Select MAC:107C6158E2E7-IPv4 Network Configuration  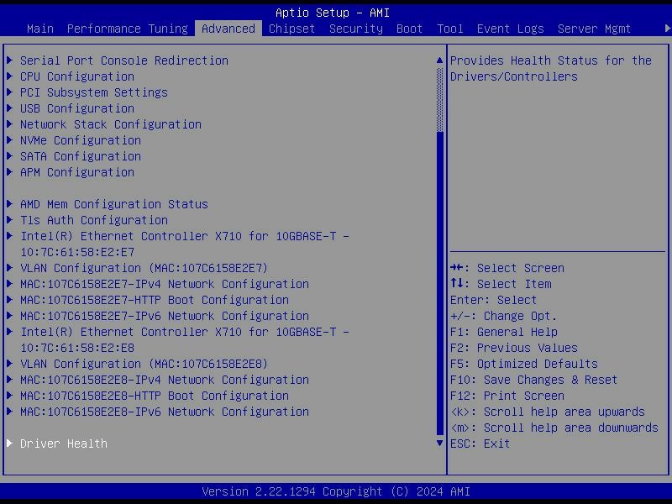click(165, 284)
